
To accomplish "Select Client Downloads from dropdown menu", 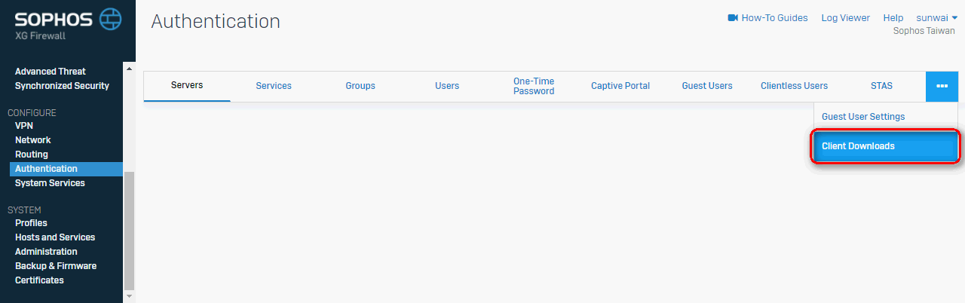I will [x=886, y=146].
